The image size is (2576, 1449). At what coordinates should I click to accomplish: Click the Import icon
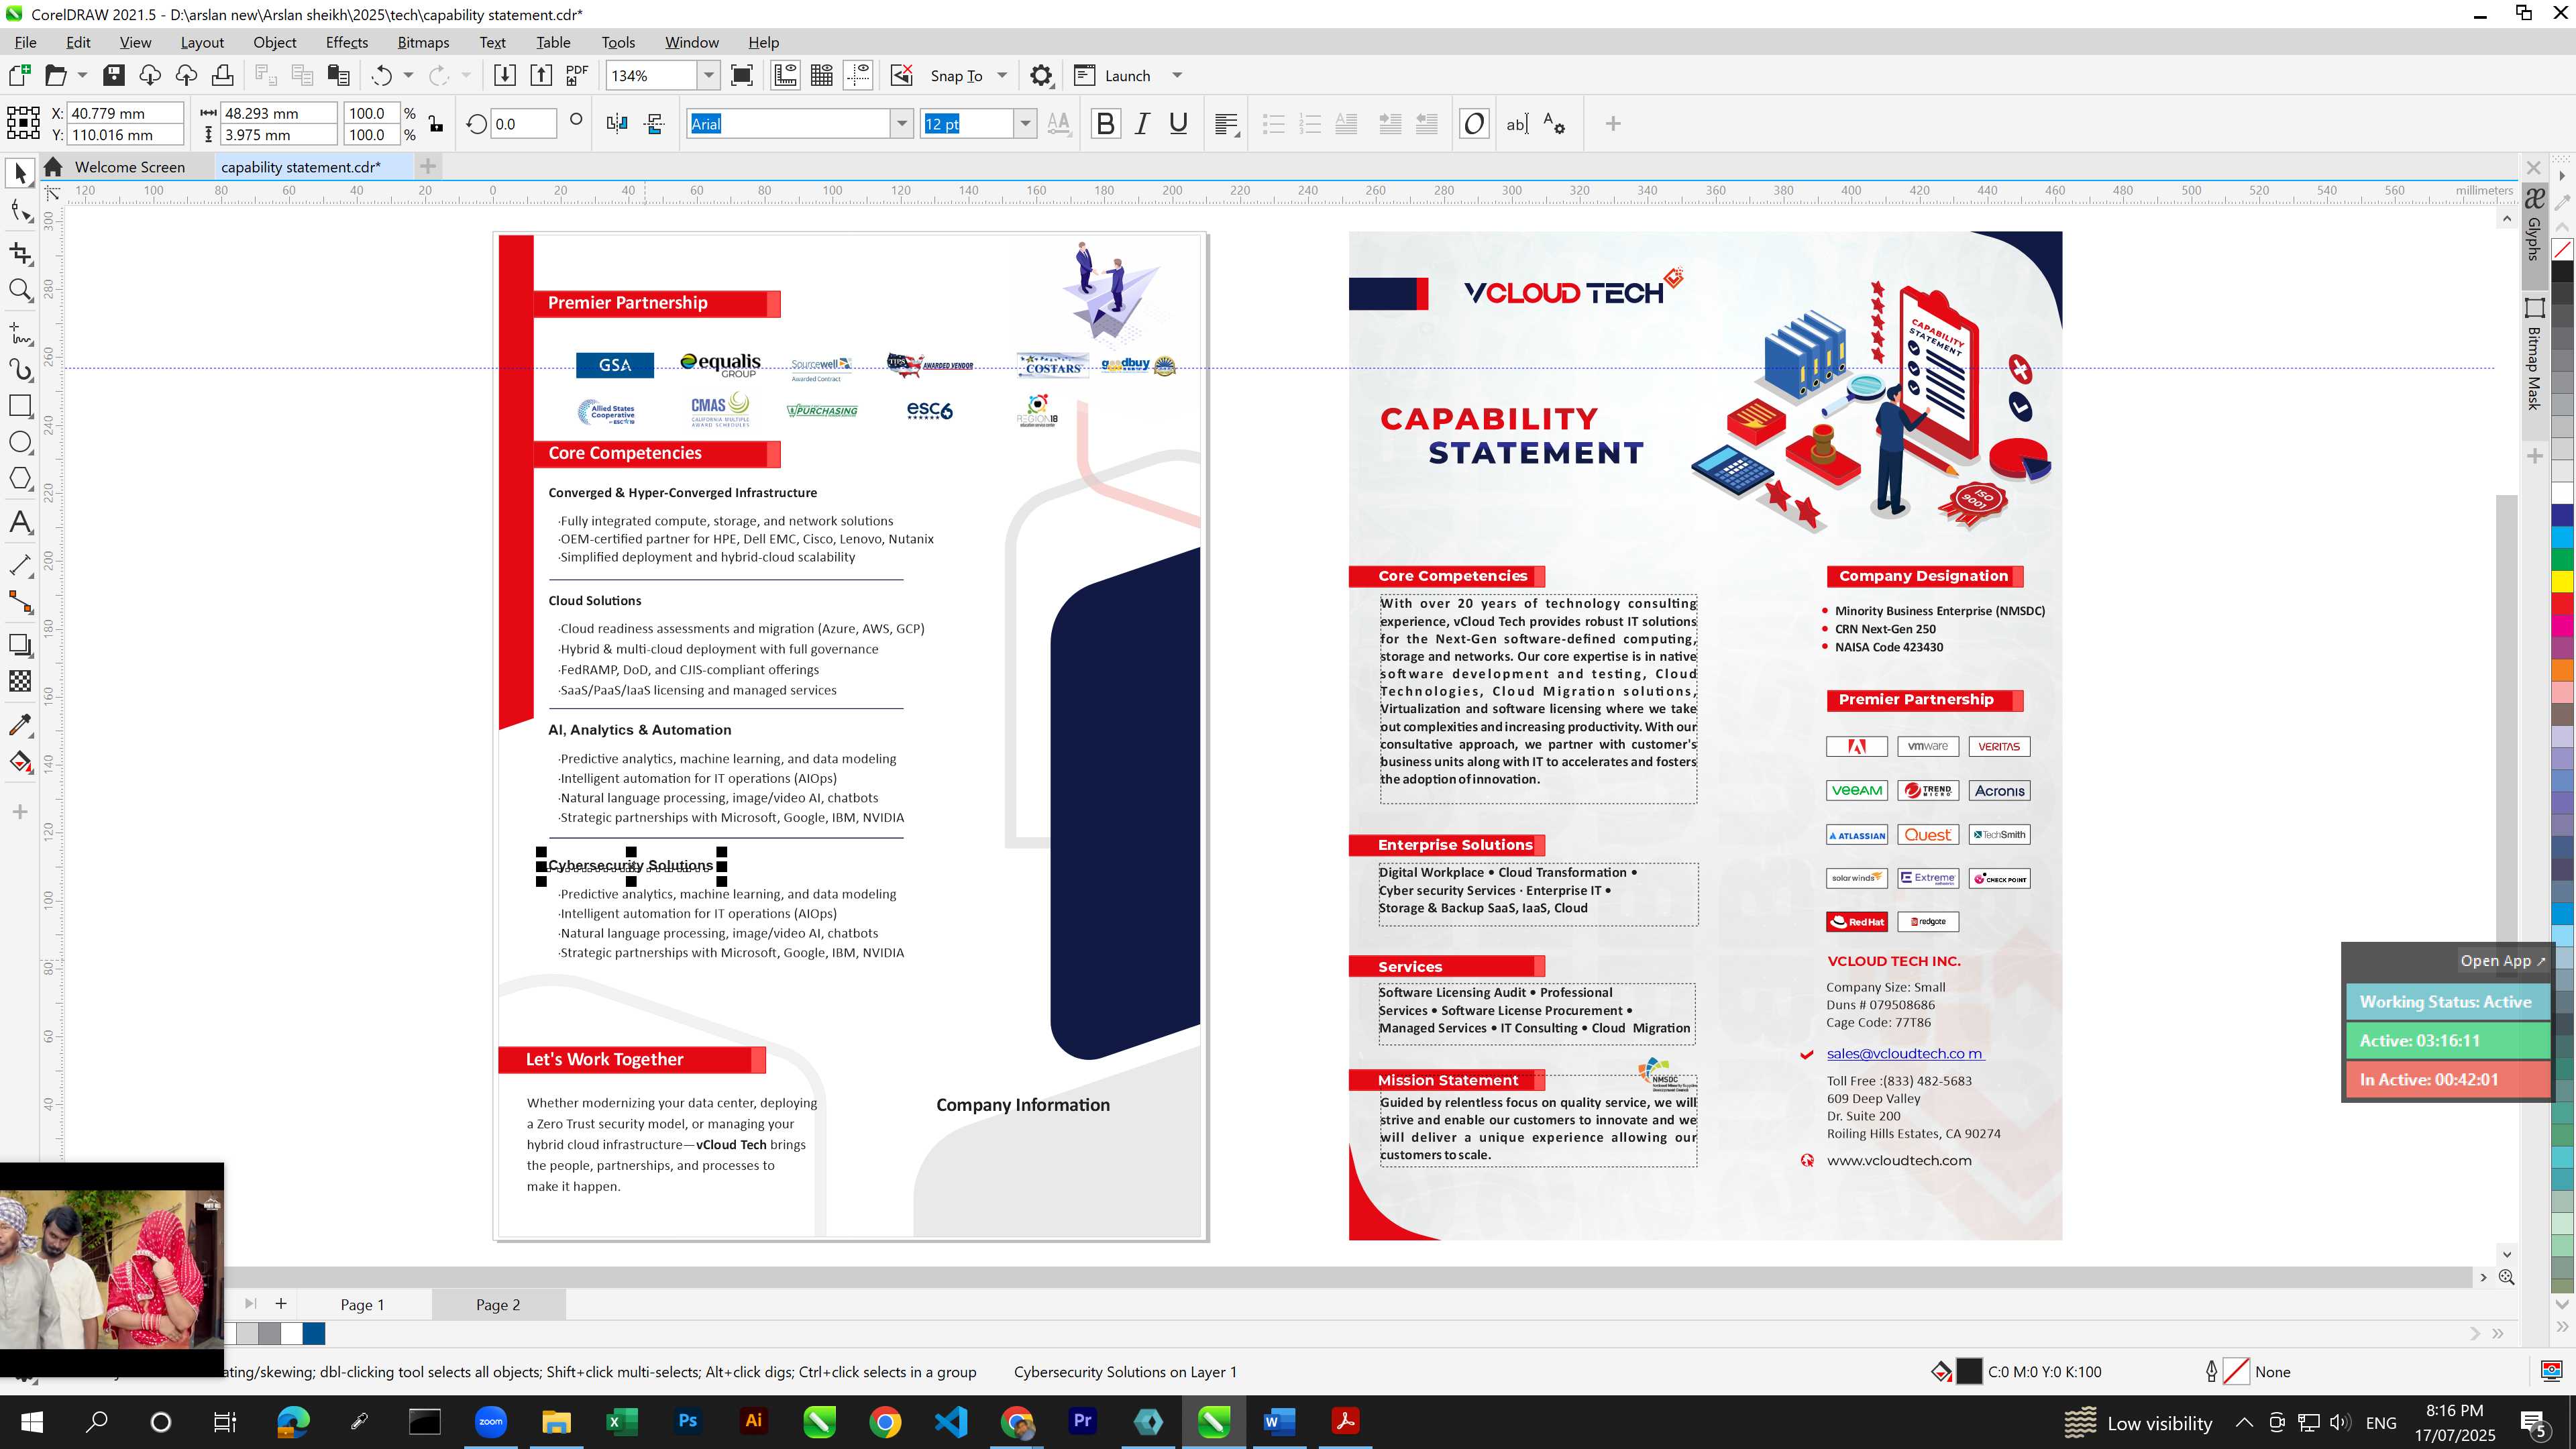pyautogui.click(x=505, y=75)
